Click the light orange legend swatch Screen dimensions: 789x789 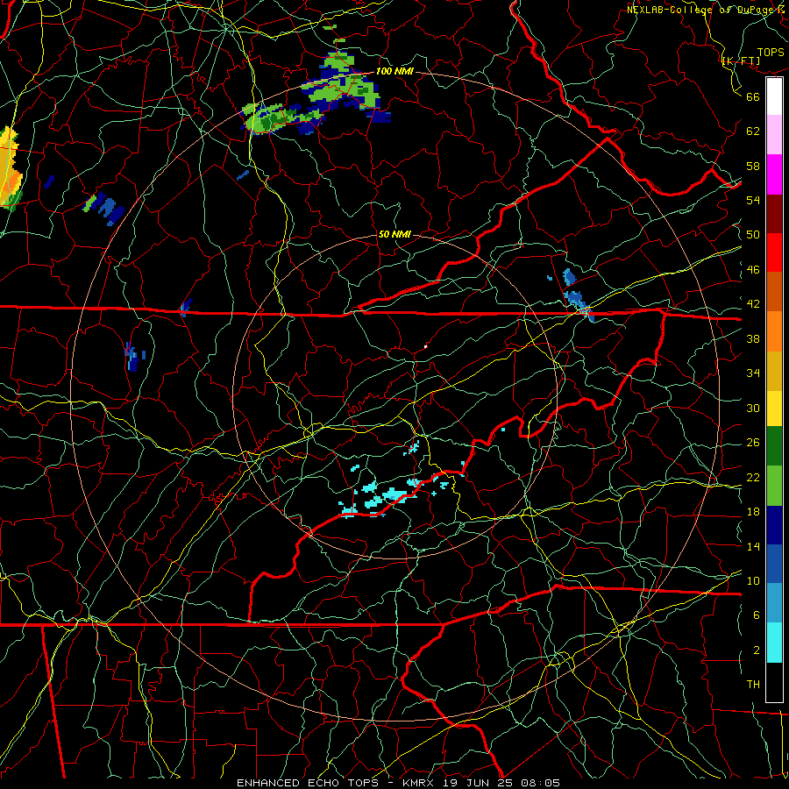point(774,331)
